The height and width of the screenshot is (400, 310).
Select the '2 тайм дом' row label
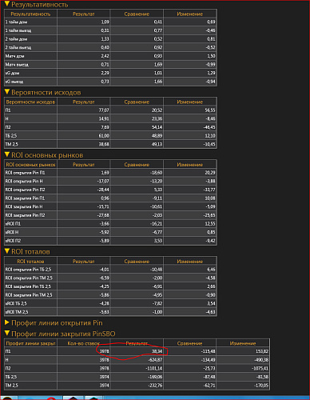tap(16, 39)
